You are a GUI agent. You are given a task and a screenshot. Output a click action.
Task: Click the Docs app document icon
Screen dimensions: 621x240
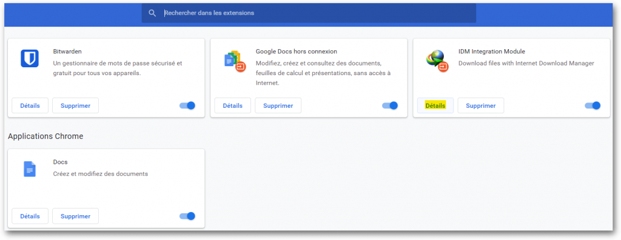pos(30,169)
